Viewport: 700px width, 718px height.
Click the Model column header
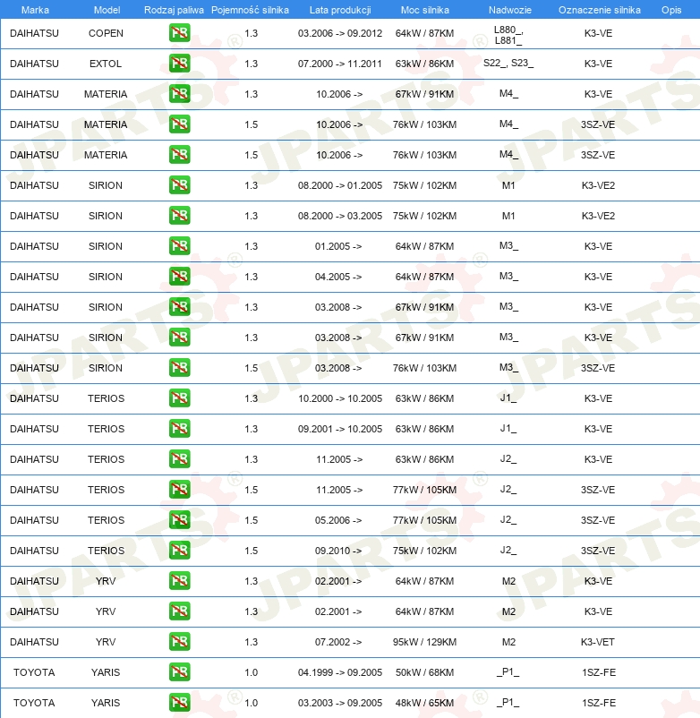[x=107, y=10]
